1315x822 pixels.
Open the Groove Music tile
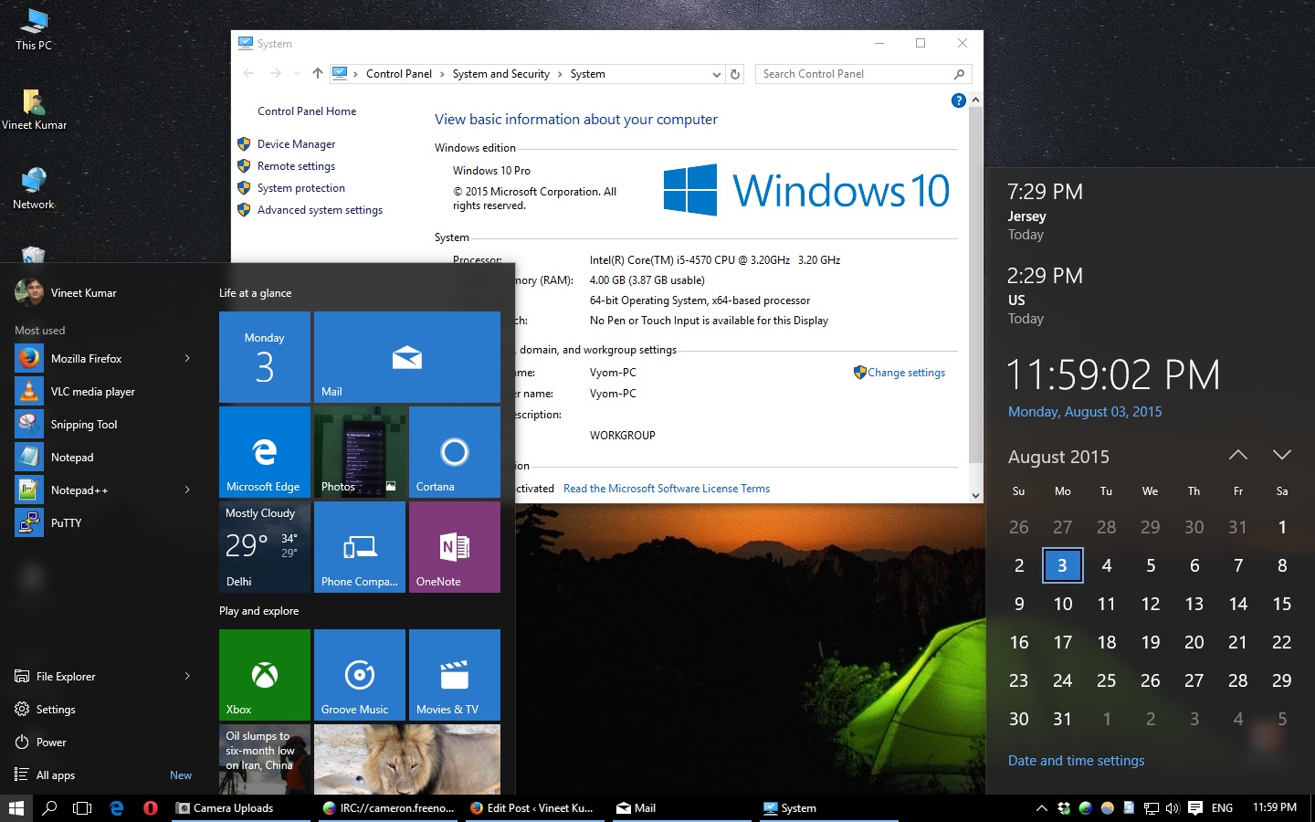click(360, 675)
